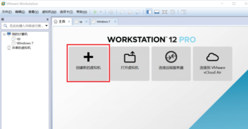Click the library search magnifier icon
The width and height of the screenshot is (248, 129).
(x=5, y=26)
